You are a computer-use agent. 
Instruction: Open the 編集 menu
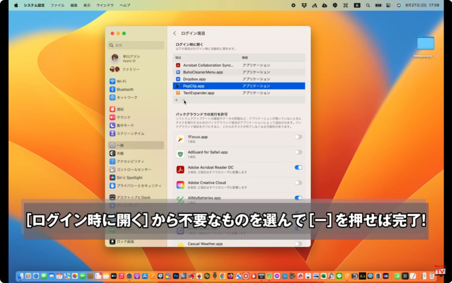(74, 5)
